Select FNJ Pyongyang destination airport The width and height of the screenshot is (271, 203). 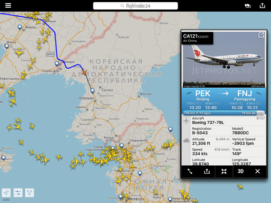245,95
